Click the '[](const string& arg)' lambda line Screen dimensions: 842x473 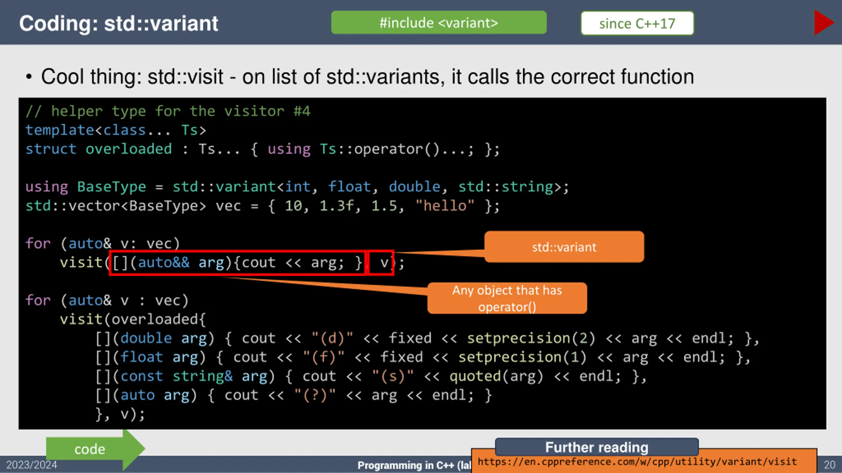(x=371, y=376)
